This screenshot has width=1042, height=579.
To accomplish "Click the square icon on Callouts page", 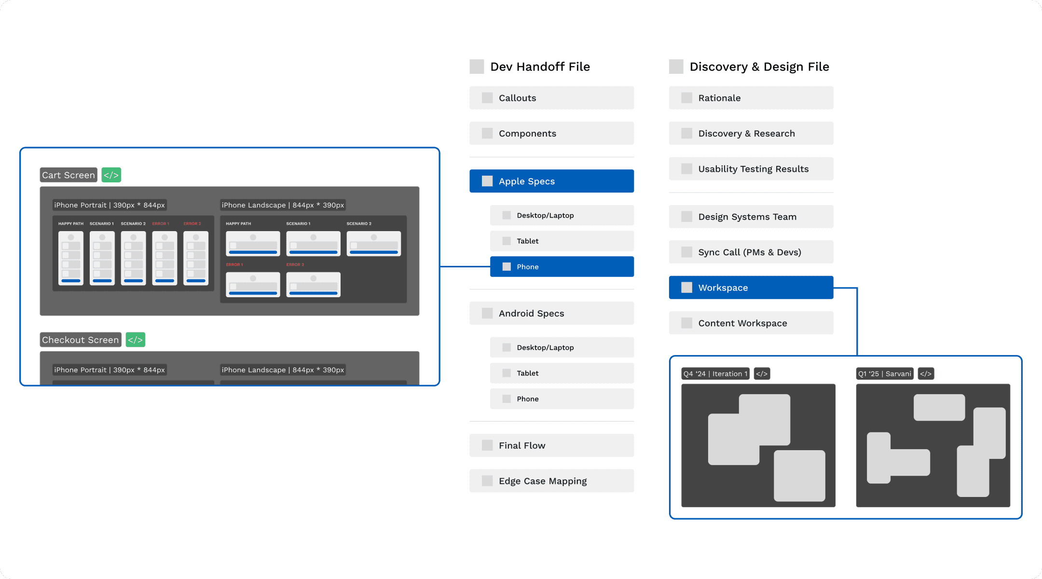I will click(x=487, y=98).
